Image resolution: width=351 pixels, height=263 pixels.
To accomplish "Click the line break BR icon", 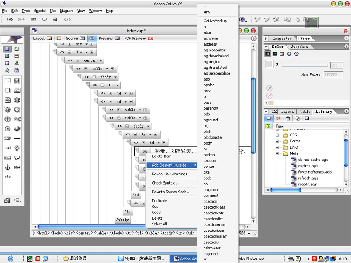I will pyautogui.click(x=17, y=167).
